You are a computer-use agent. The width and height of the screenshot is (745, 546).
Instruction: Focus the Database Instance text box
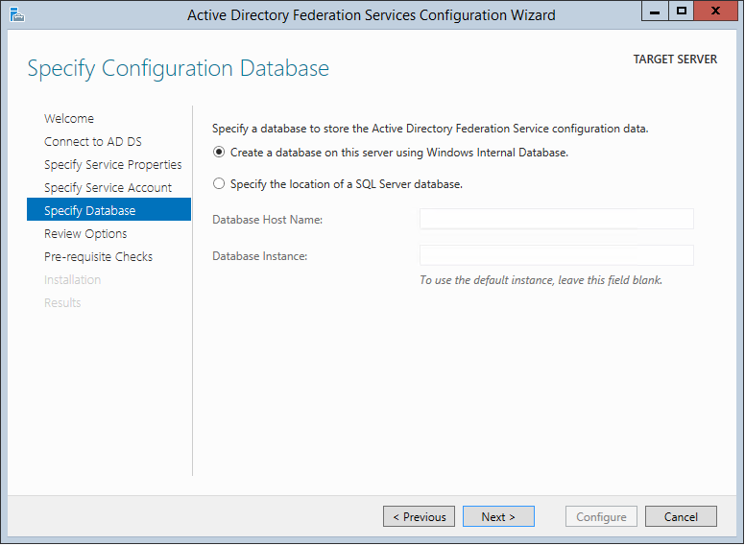pyautogui.click(x=556, y=255)
